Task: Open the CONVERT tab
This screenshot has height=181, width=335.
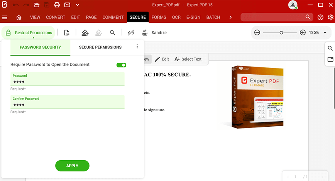Action: pos(56,17)
